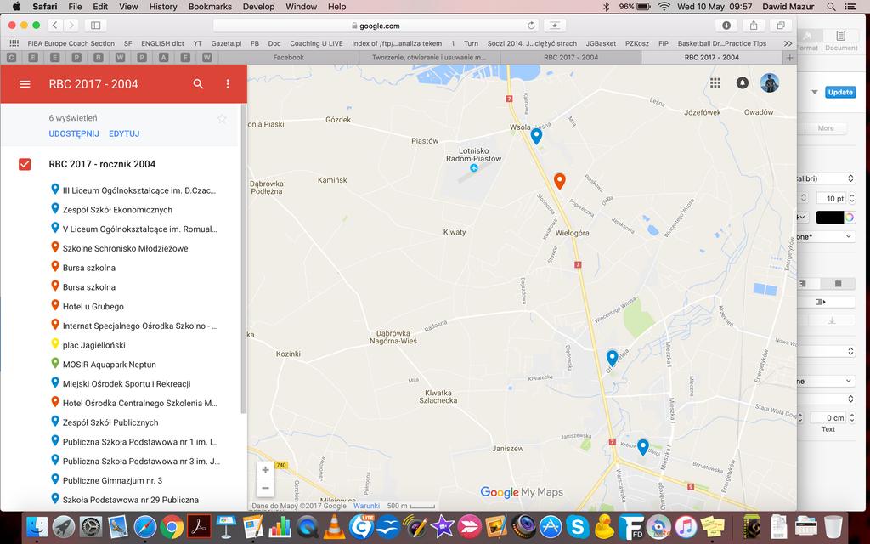This screenshot has height=544, width=870.
Task: Click the google.com address bar
Action: coord(376,25)
